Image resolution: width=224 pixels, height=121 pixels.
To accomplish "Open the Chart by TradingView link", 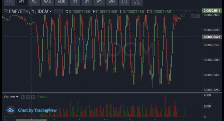I will click(x=37, y=110).
